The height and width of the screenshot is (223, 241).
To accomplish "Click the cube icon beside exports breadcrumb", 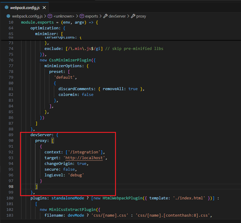I will tap(82, 16).
